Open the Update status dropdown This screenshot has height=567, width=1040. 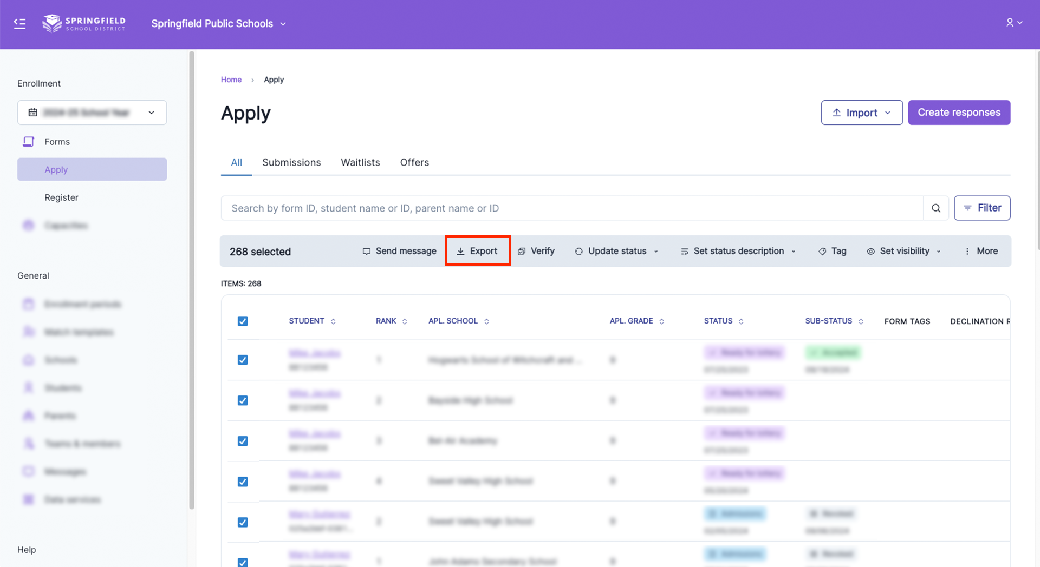coord(617,251)
